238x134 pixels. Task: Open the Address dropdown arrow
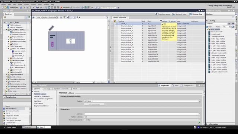pyautogui.click(x=200, y=114)
